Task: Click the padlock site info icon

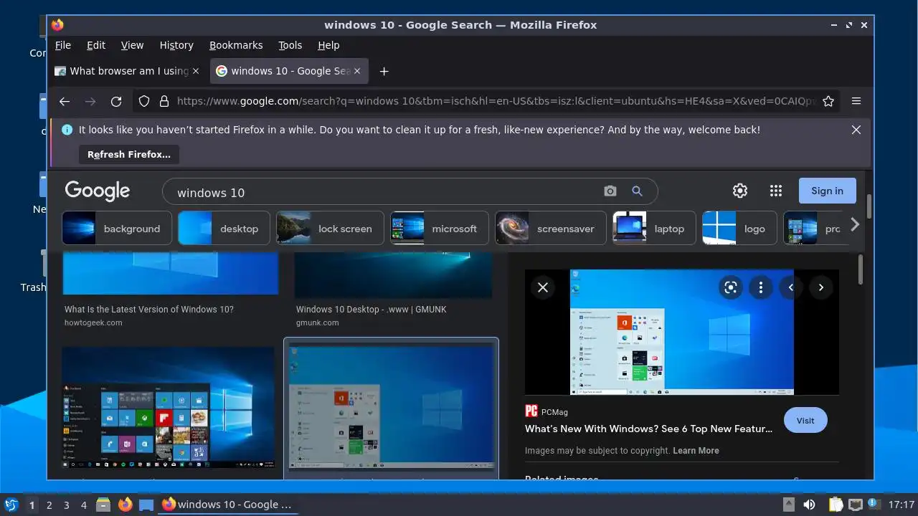Action: 164,101
